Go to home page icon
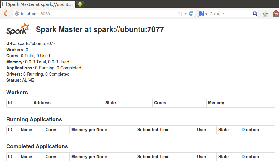 tap(276, 13)
